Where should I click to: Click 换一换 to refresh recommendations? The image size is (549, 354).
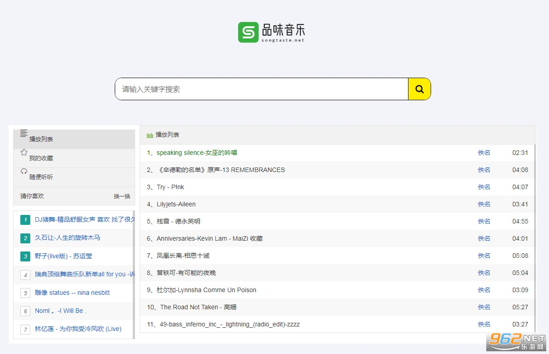[122, 196]
